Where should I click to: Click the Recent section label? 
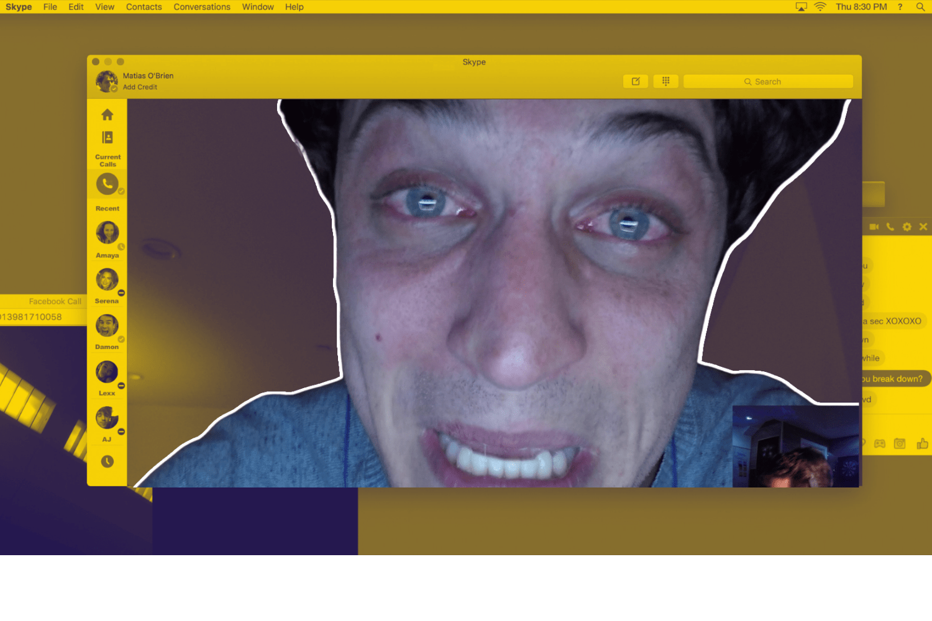click(x=107, y=209)
